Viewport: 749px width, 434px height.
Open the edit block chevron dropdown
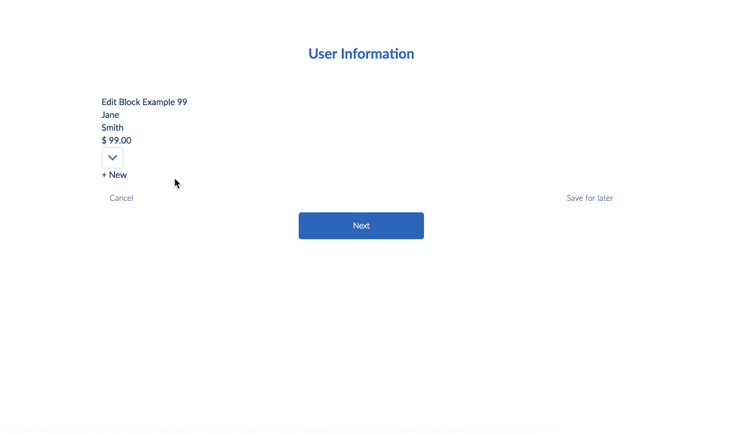click(x=113, y=158)
